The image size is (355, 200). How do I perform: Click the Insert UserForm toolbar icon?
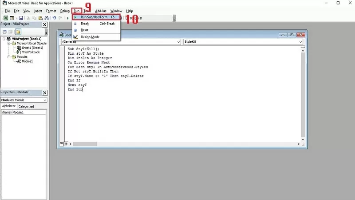[x=12, y=18]
